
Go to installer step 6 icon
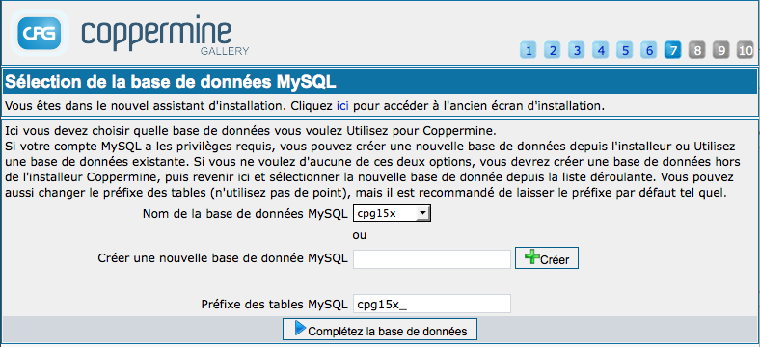649,50
